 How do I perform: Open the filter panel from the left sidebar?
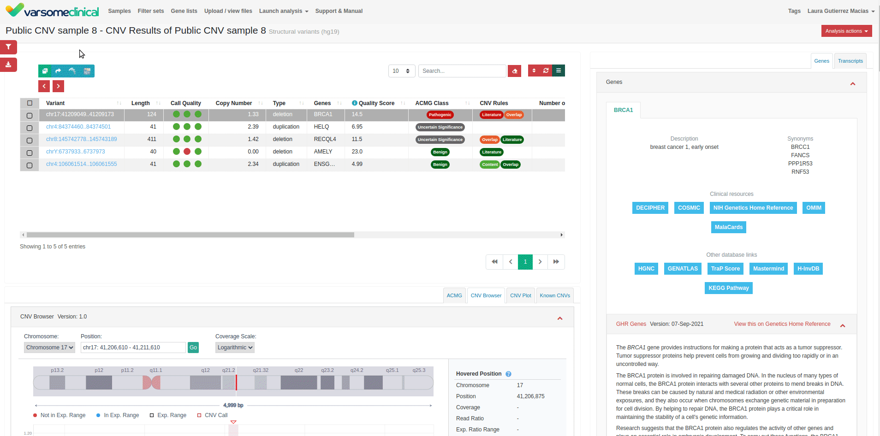pyautogui.click(x=8, y=47)
